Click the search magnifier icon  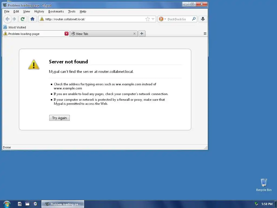click(194, 19)
